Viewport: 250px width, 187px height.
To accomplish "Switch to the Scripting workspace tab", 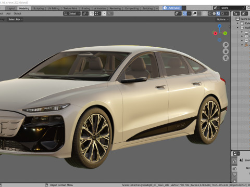I will pyautogui.click(x=147, y=8).
